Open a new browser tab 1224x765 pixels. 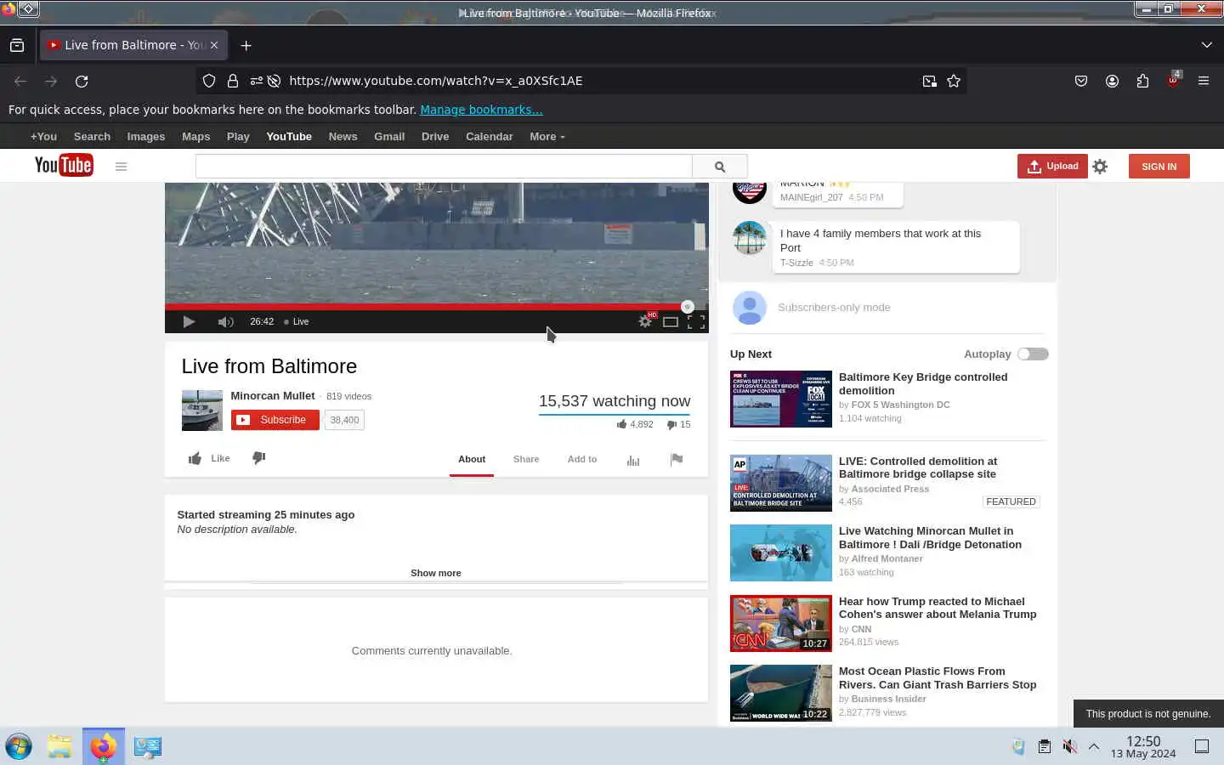[246, 45]
